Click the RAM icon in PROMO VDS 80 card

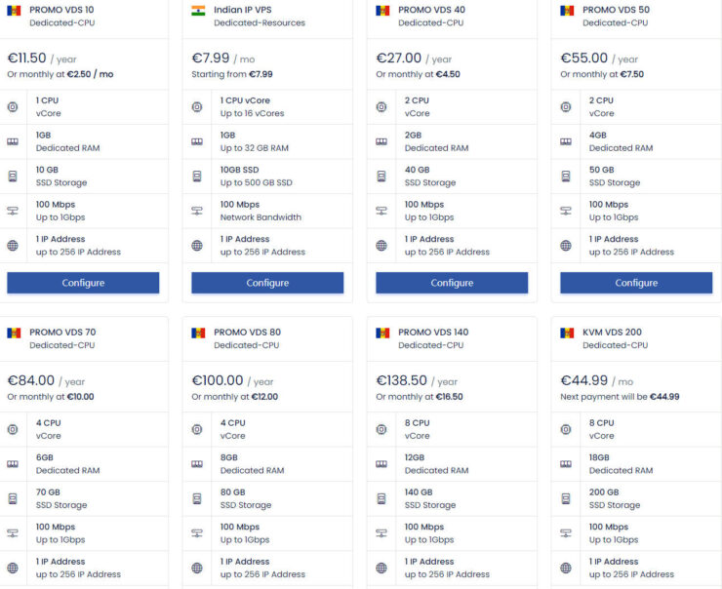(x=197, y=464)
